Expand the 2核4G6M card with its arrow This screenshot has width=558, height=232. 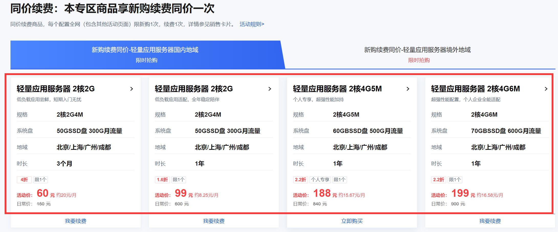tap(546, 89)
